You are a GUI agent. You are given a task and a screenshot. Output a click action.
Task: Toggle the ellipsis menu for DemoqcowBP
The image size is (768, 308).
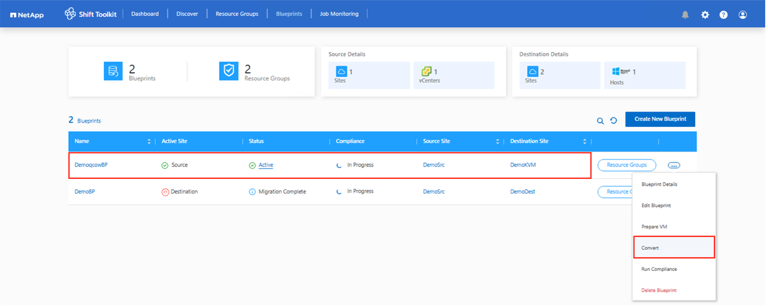(674, 165)
